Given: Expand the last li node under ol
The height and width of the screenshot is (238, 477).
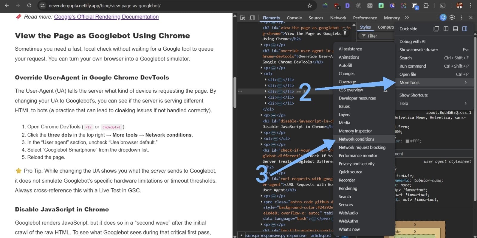Looking at the screenshot, I should coord(266,103).
